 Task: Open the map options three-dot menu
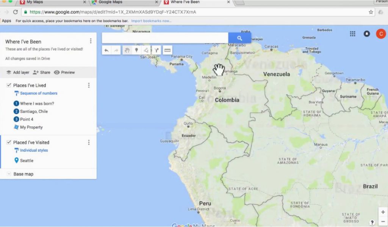(x=91, y=41)
